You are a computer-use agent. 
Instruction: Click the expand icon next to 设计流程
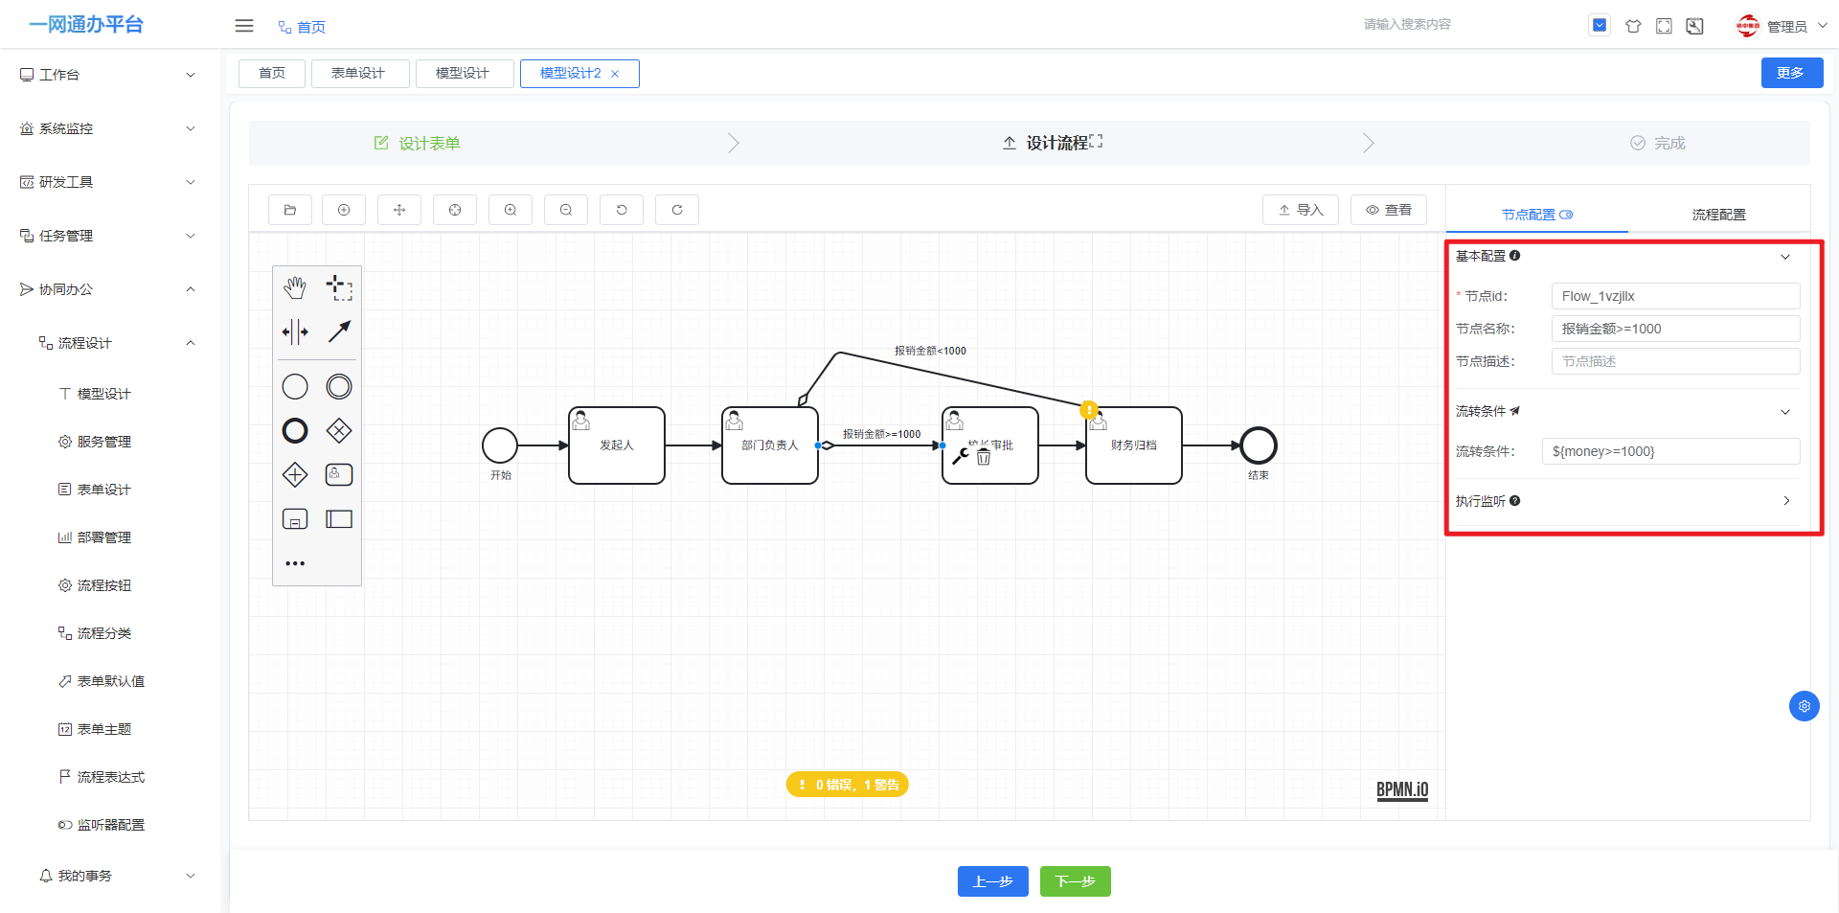1096,141
